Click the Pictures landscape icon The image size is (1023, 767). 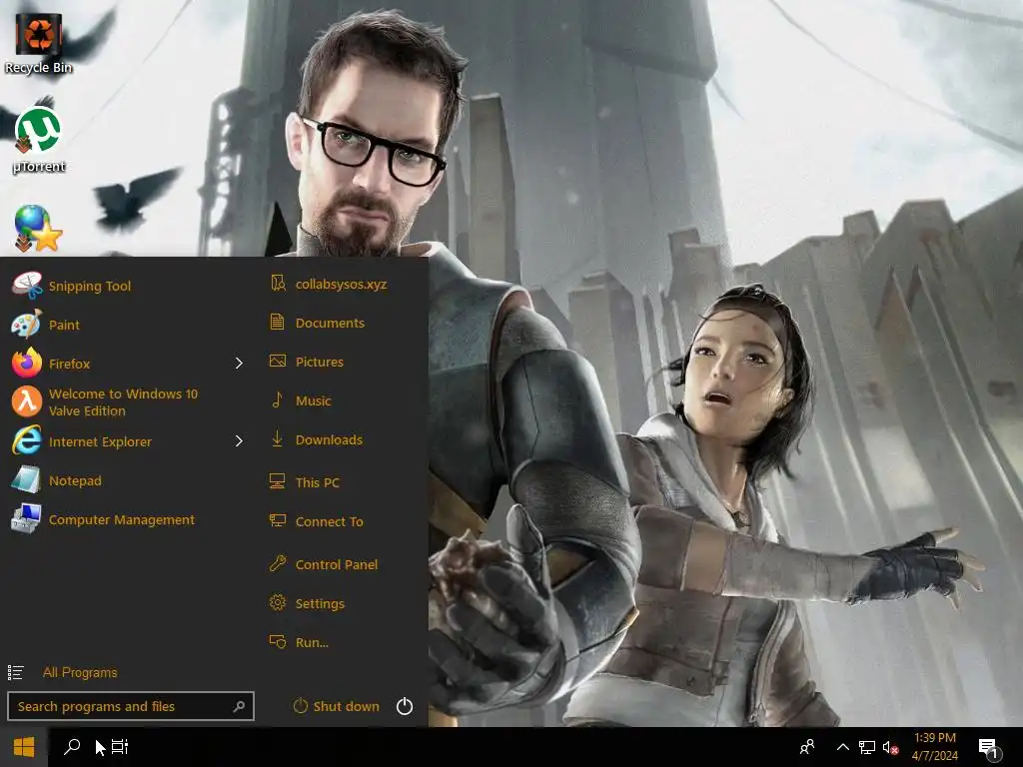point(278,361)
